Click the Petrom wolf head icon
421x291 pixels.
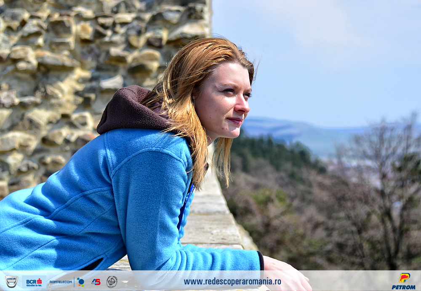pyautogui.click(x=404, y=278)
